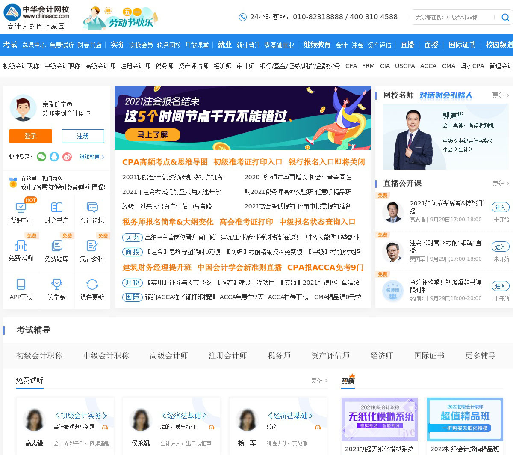Log in with the QQ icon
Viewport: 513px width, 455px height.
coord(54,157)
